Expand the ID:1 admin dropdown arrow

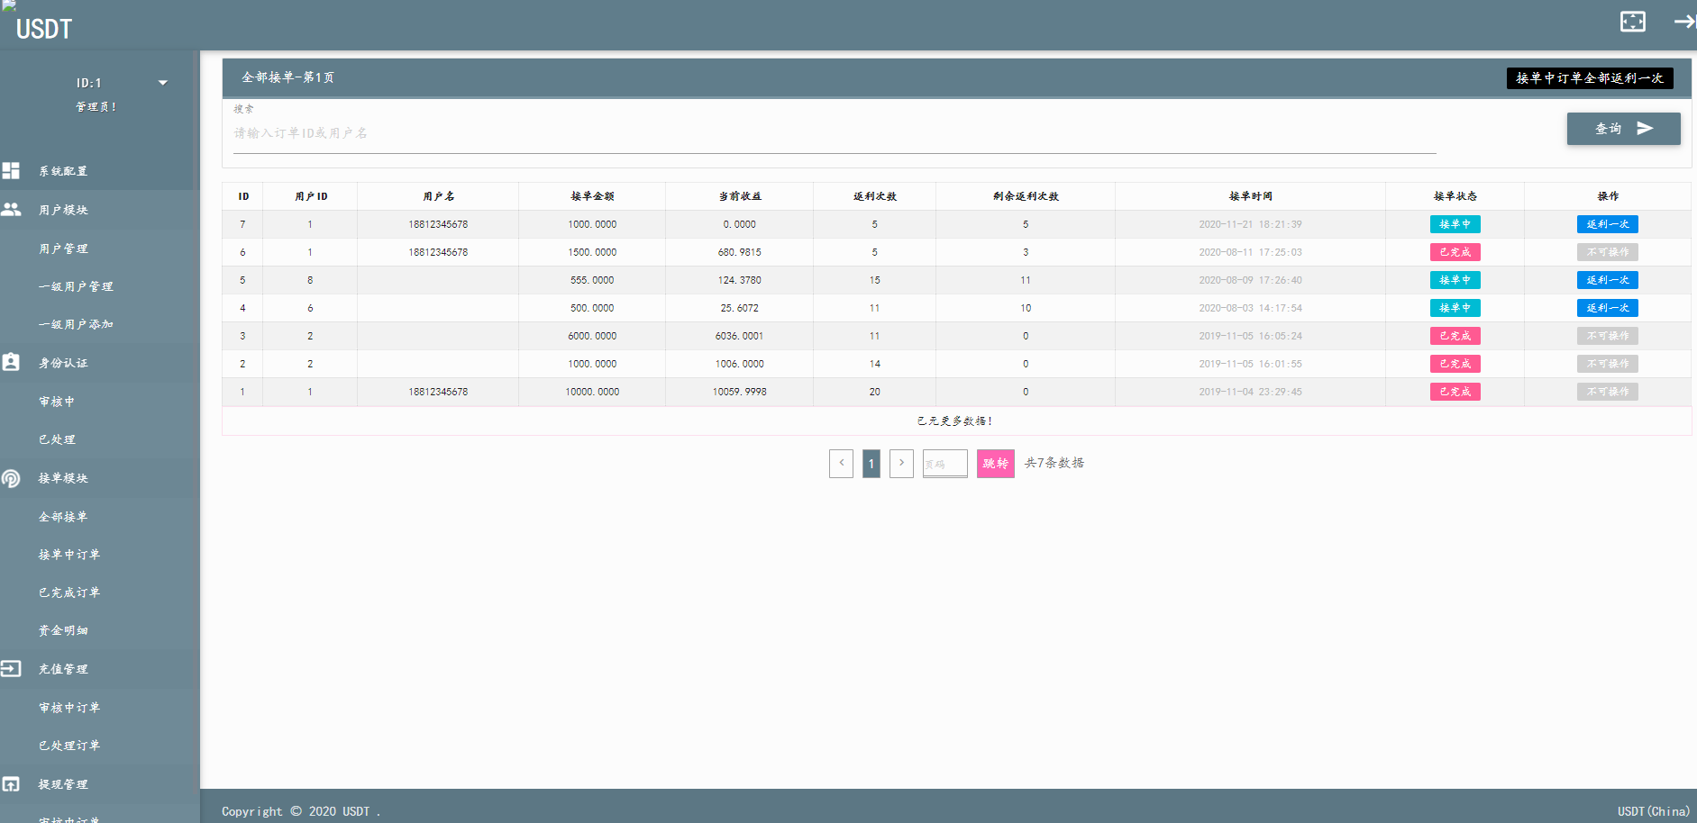pos(163,83)
